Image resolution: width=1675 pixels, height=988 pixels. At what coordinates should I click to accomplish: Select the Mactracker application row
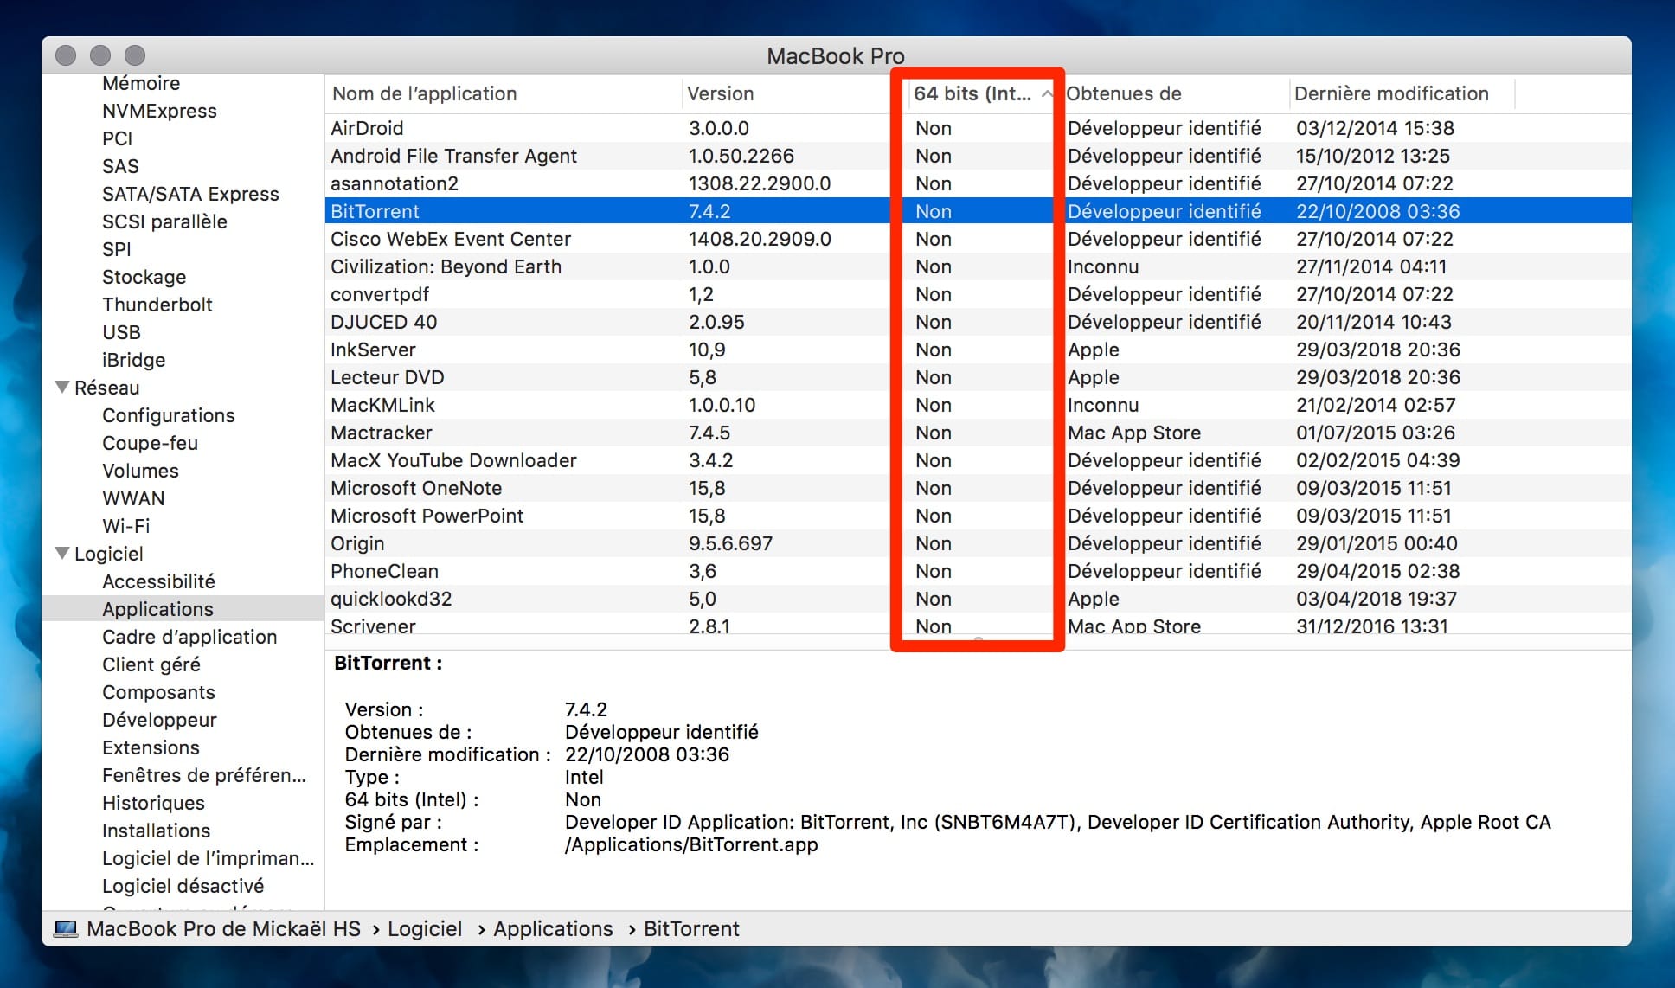pos(978,433)
